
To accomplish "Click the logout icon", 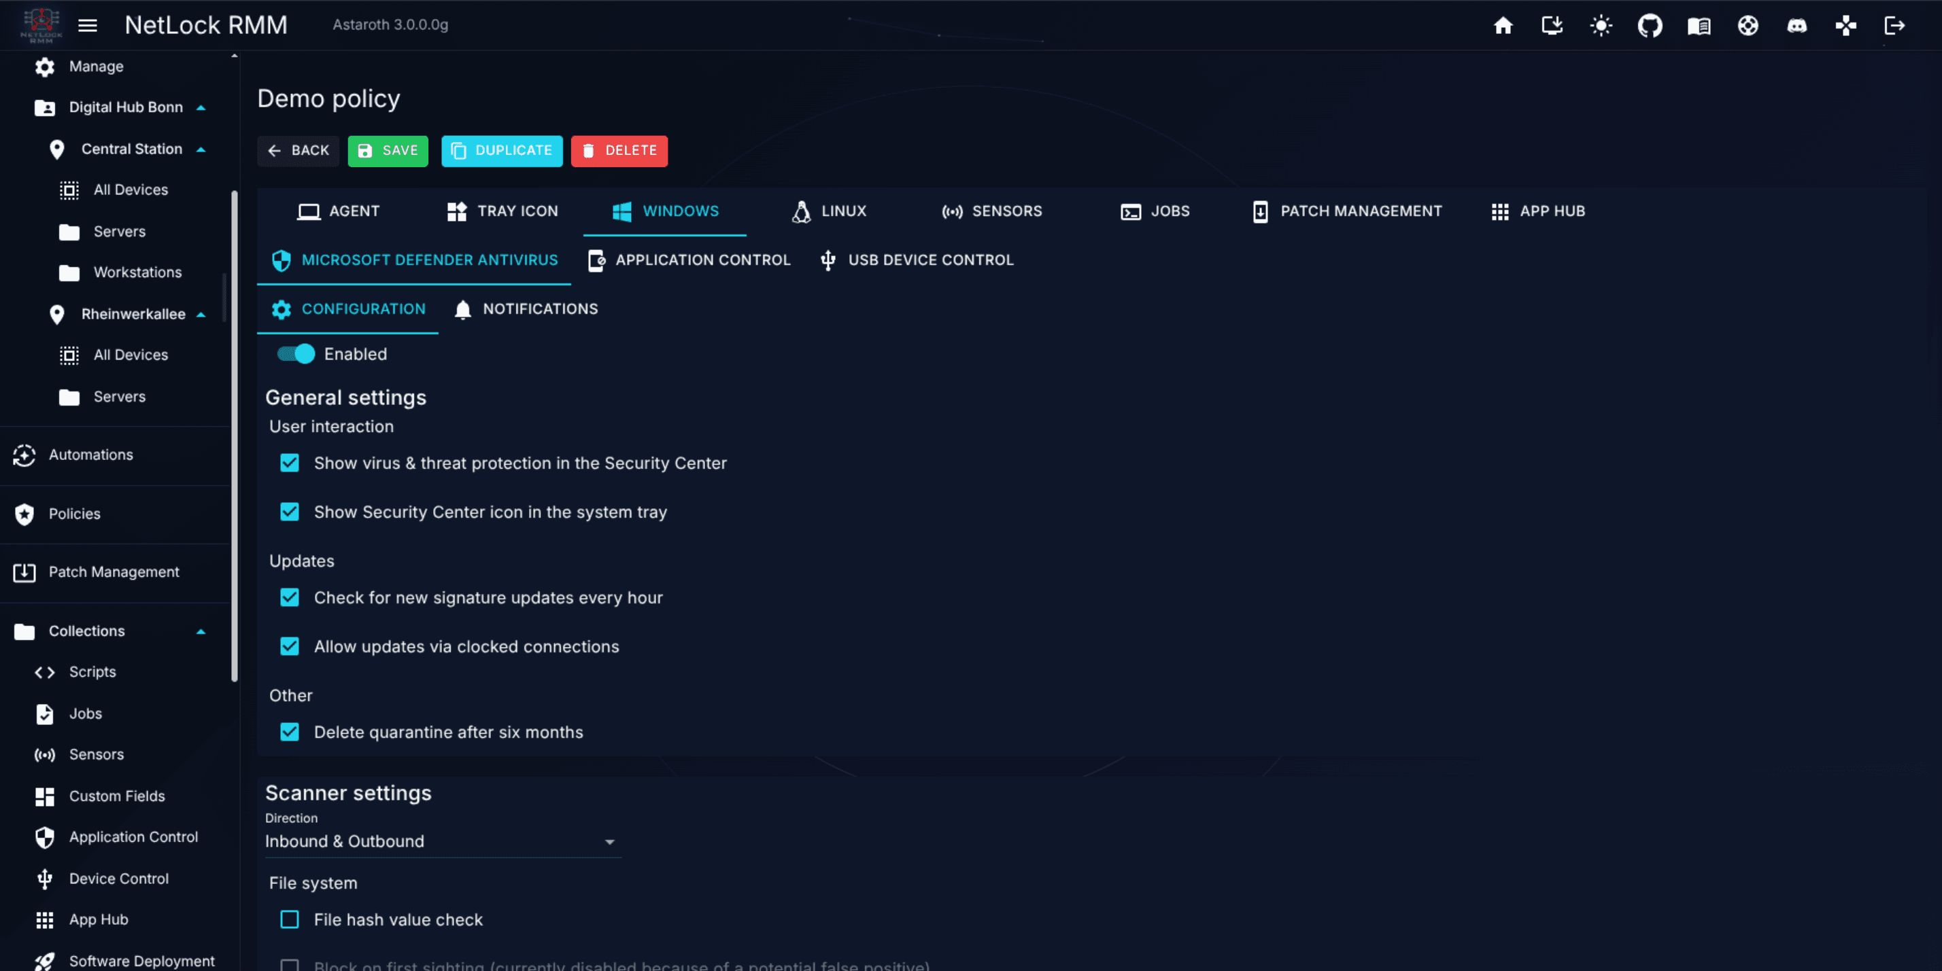I will (1894, 26).
